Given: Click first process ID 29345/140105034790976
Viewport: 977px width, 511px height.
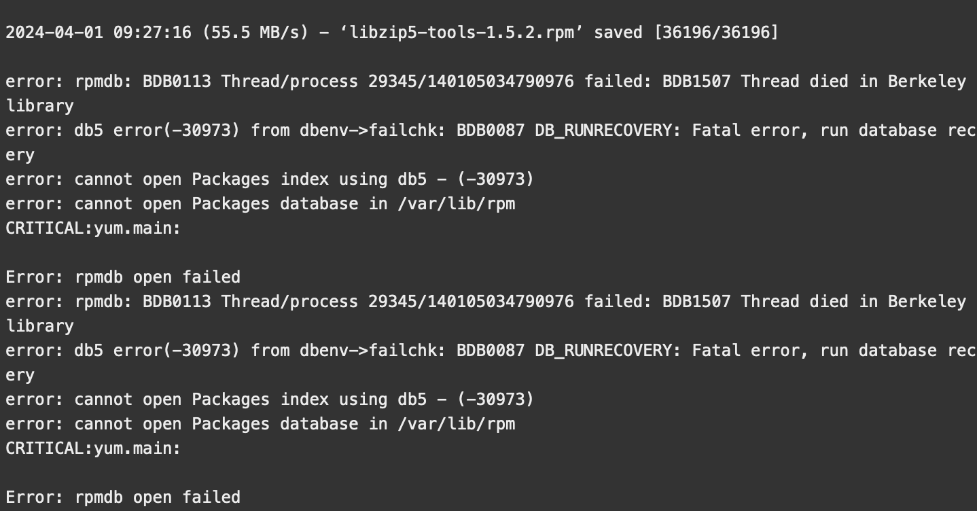Looking at the screenshot, I should tap(471, 82).
